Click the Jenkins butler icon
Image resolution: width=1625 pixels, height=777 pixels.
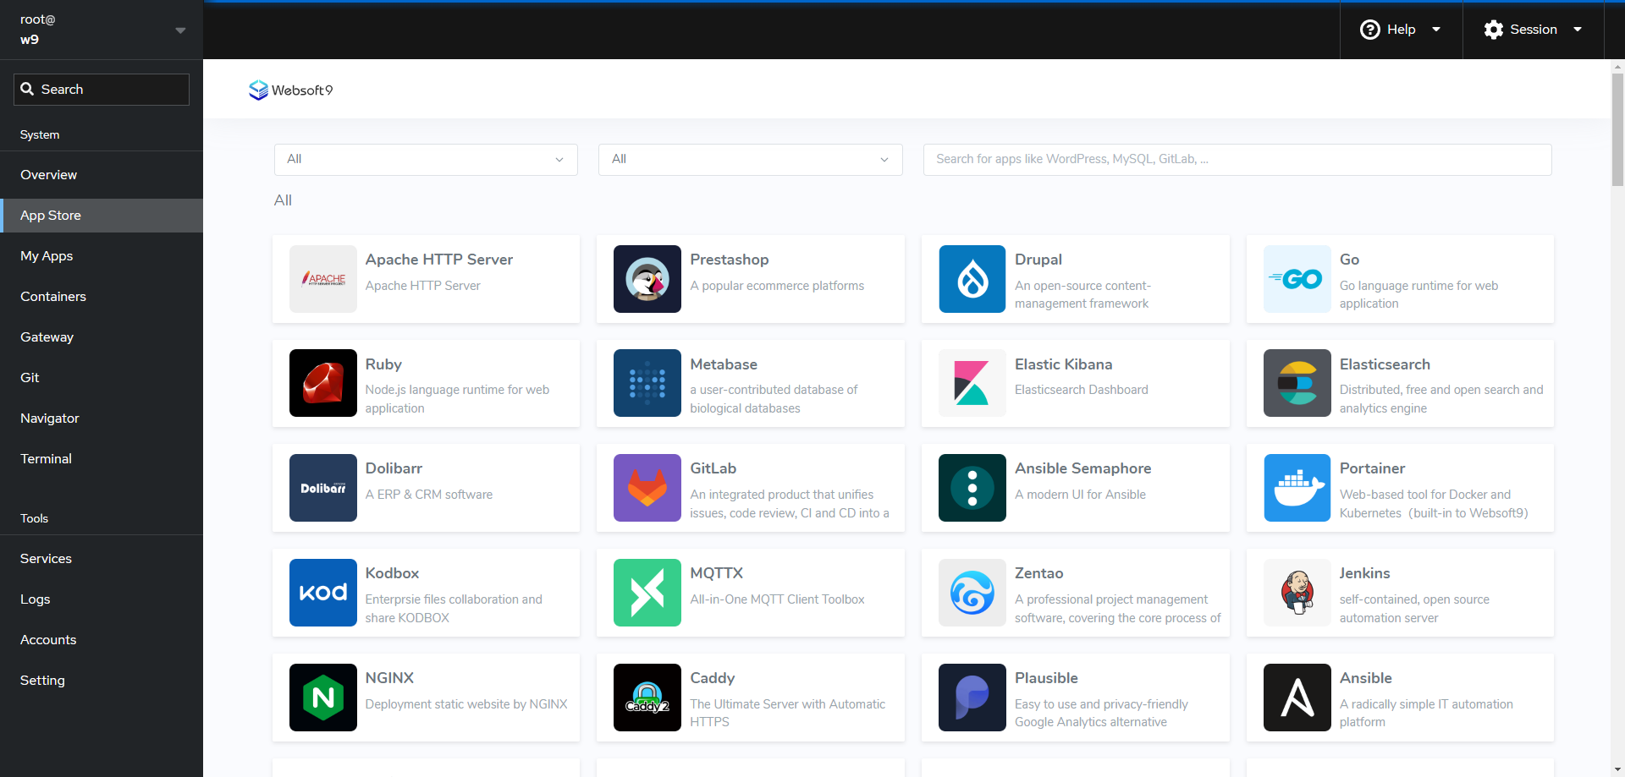(1297, 593)
